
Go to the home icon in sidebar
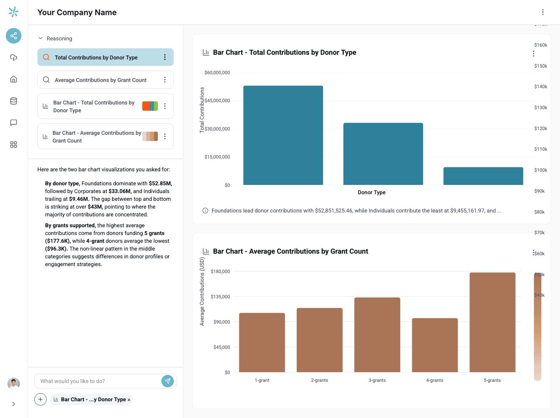click(14, 79)
